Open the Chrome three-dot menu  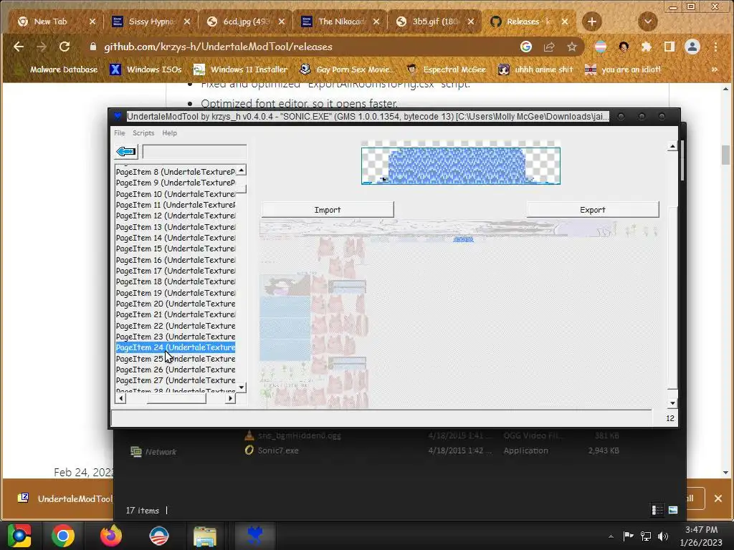point(715,47)
